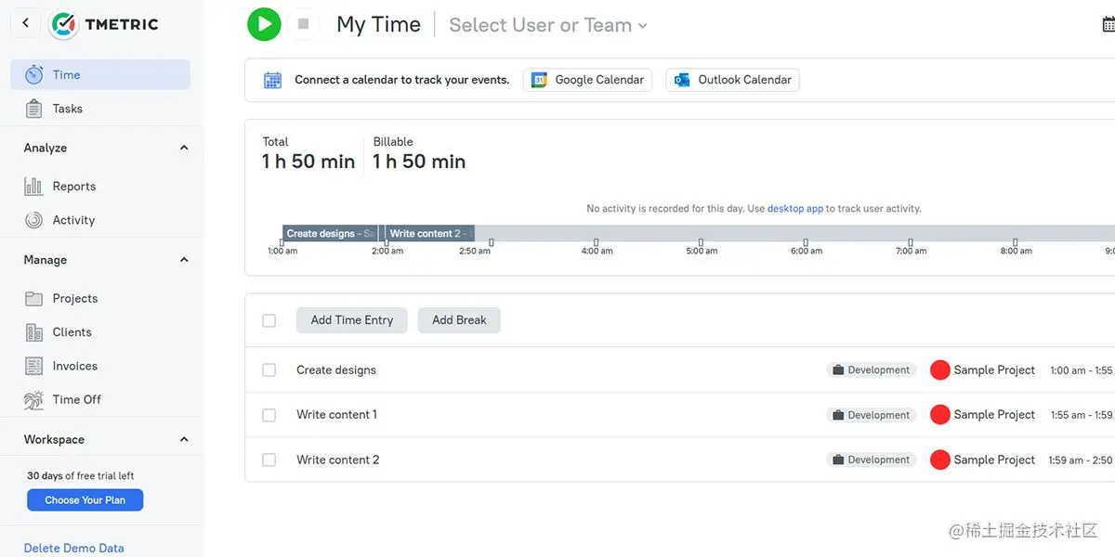
Task: Click the red Sample Project color dot on Write content 2
Action: 939,460
